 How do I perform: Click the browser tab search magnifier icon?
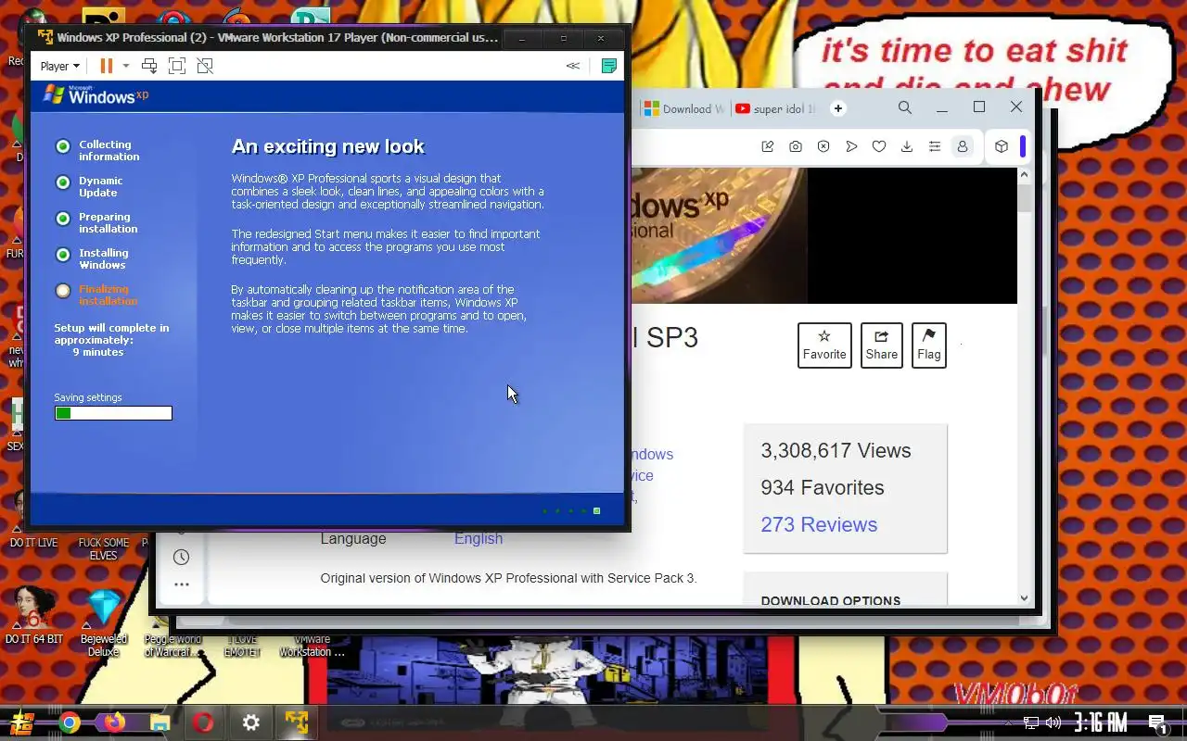point(905,107)
